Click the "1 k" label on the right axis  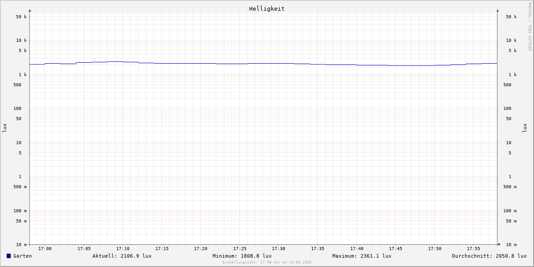(x=513, y=75)
